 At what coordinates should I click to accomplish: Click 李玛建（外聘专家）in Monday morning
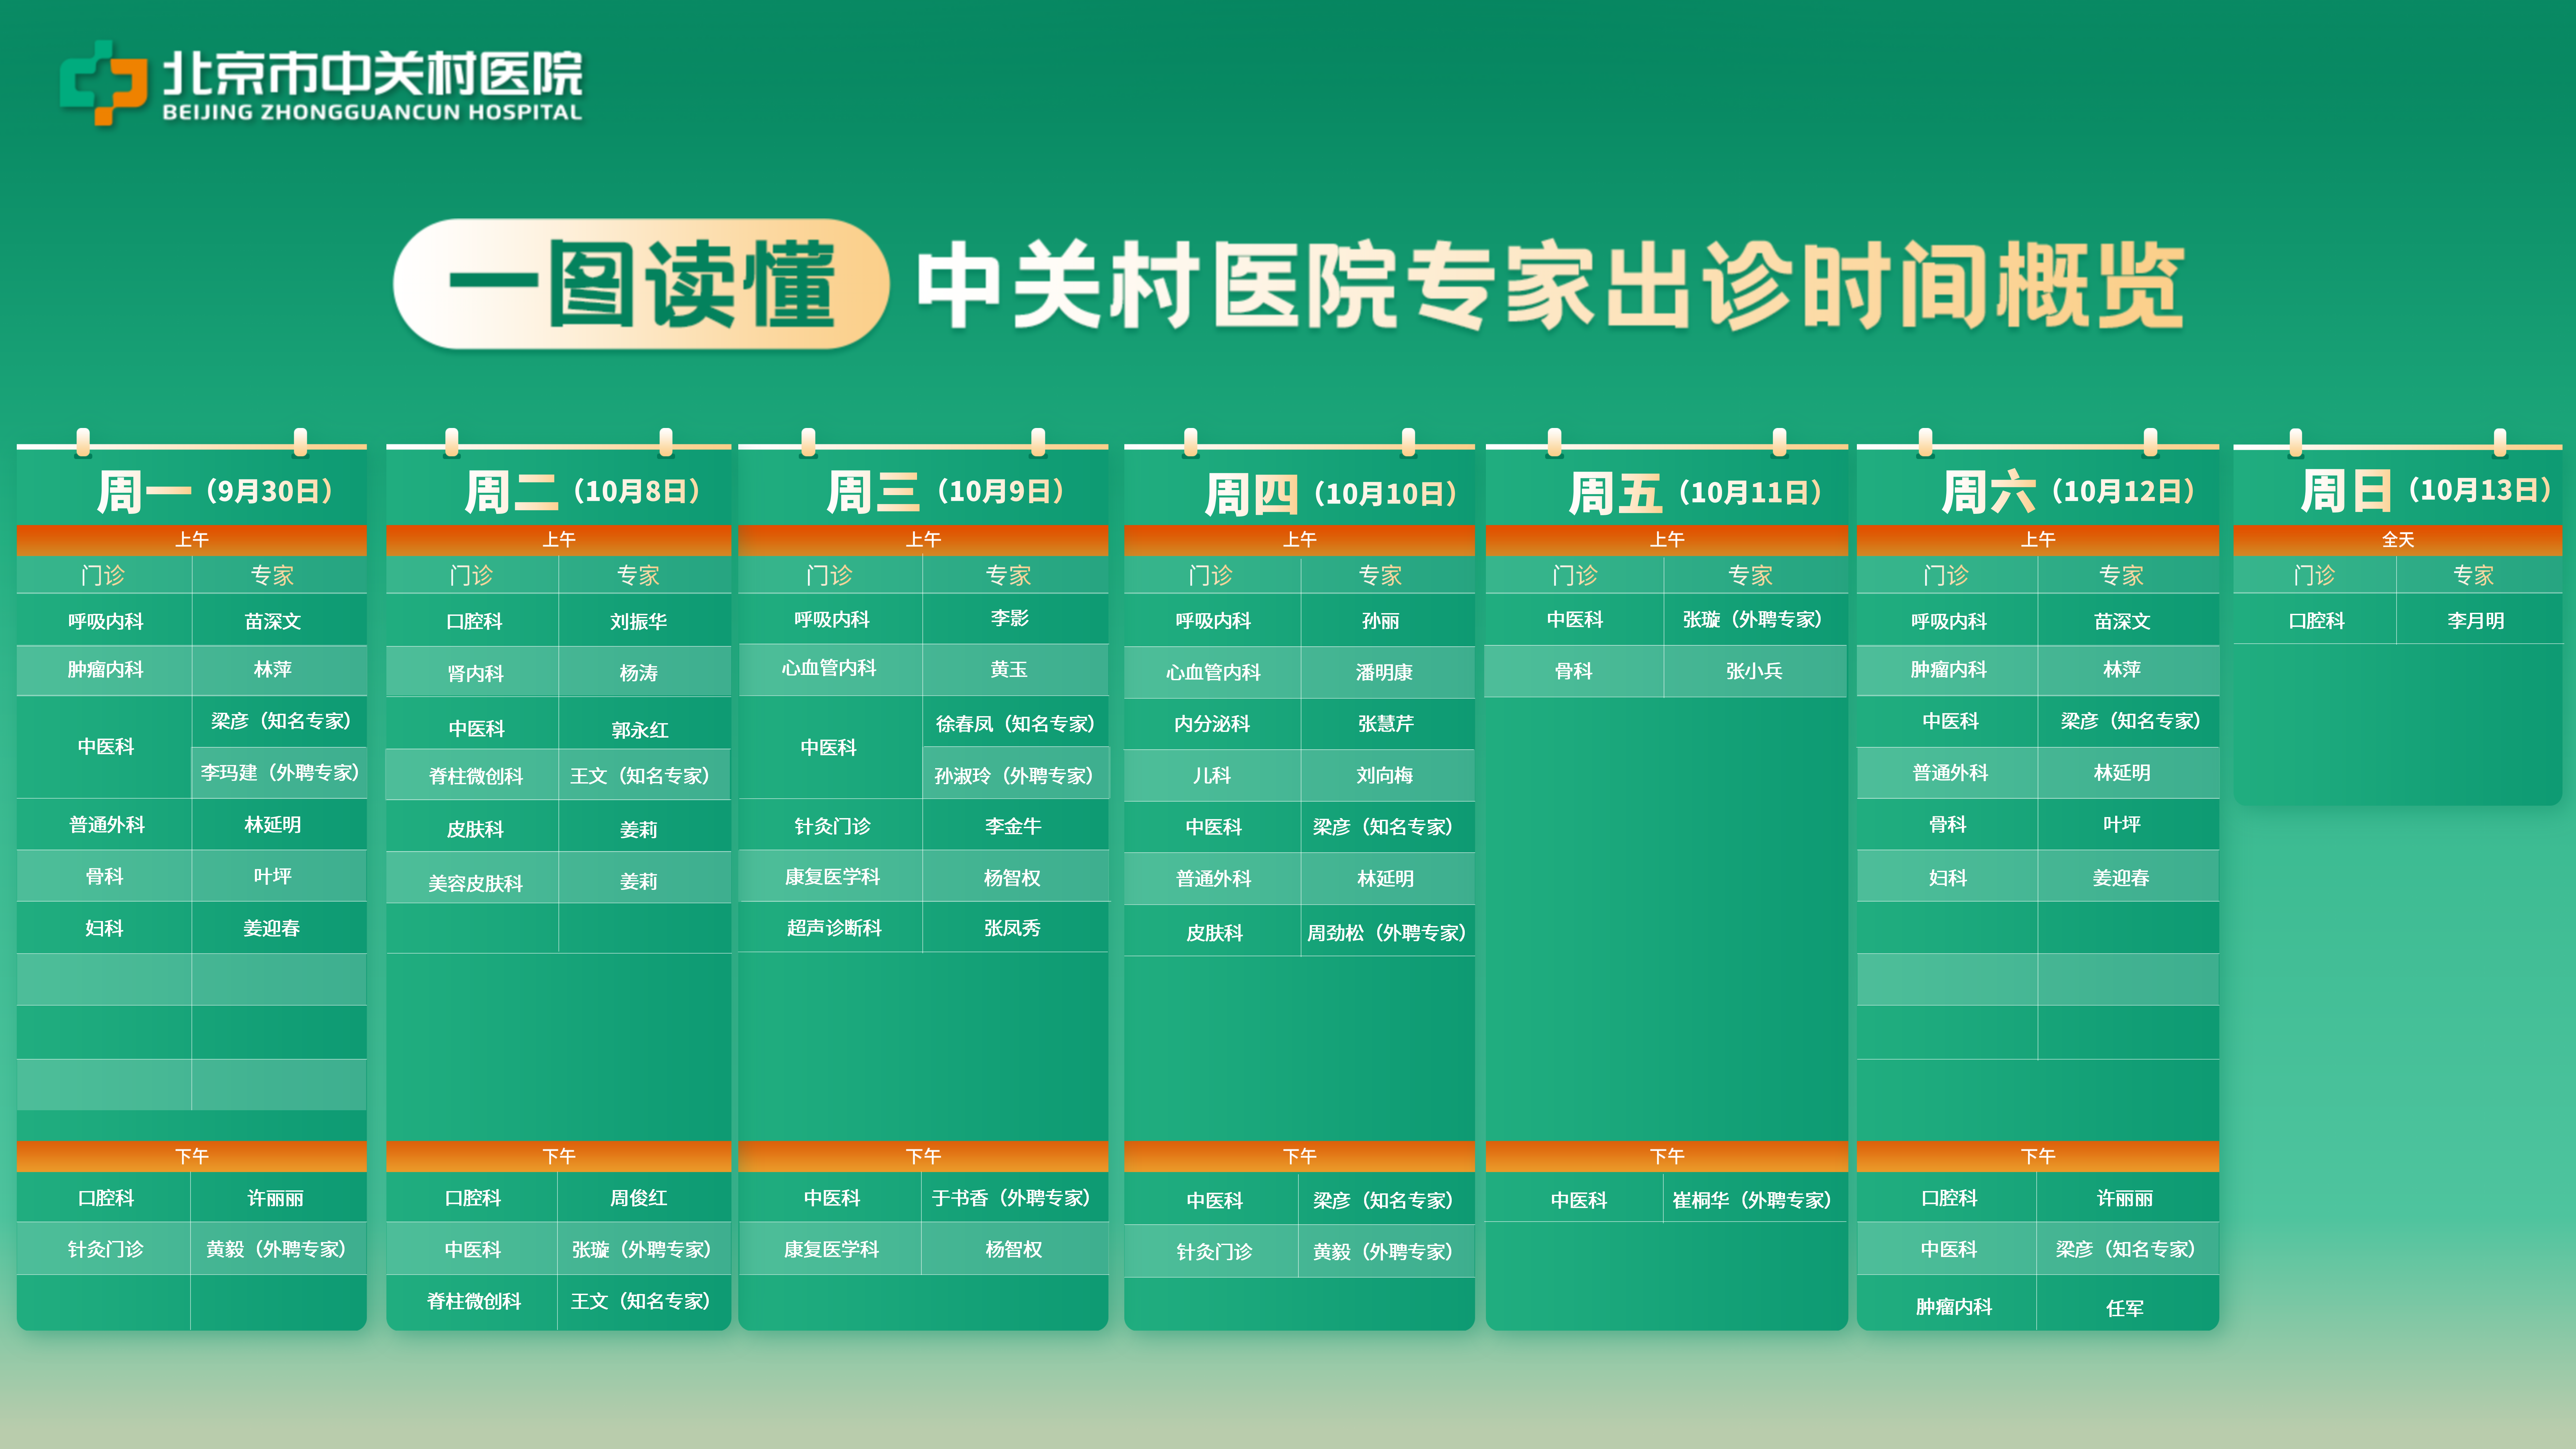coord(280,773)
